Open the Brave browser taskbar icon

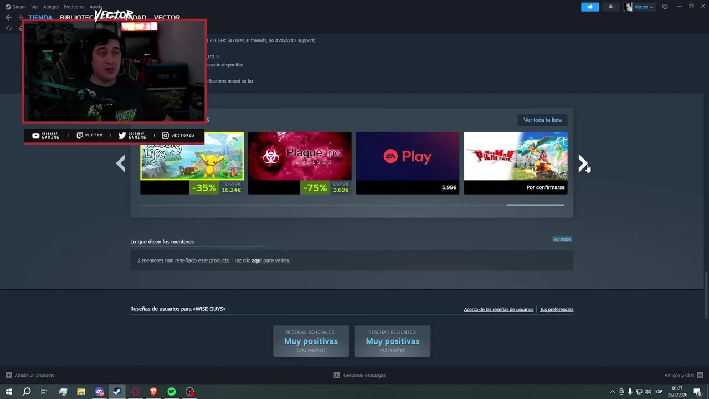click(x=153, y=392)
